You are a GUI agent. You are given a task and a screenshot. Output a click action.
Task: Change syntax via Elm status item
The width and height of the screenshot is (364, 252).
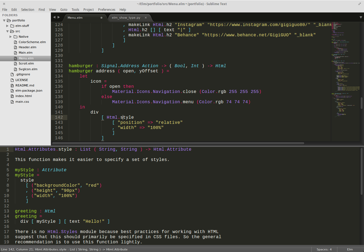[x=350, y=249]
